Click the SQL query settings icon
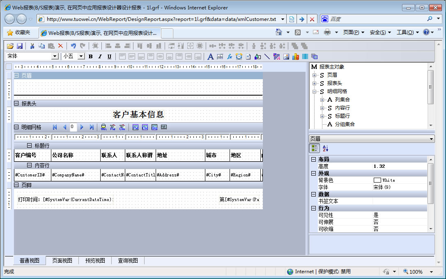 coord(103,127)
